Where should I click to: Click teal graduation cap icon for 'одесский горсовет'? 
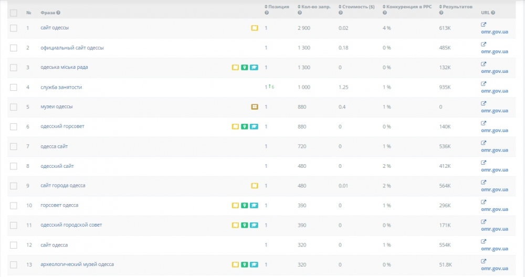254,126
